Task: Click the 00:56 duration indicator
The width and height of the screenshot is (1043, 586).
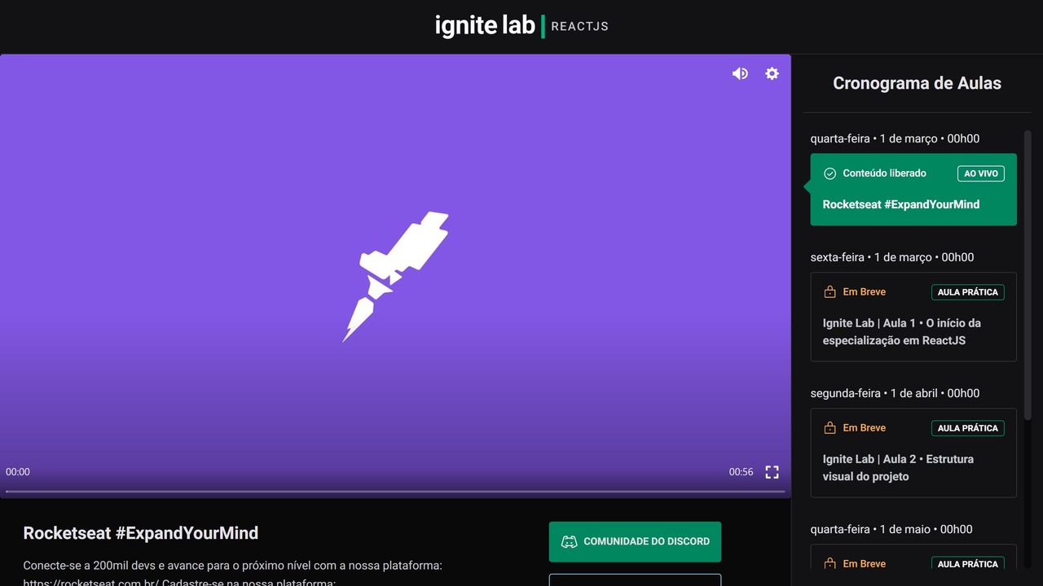Action: (742, 472)
